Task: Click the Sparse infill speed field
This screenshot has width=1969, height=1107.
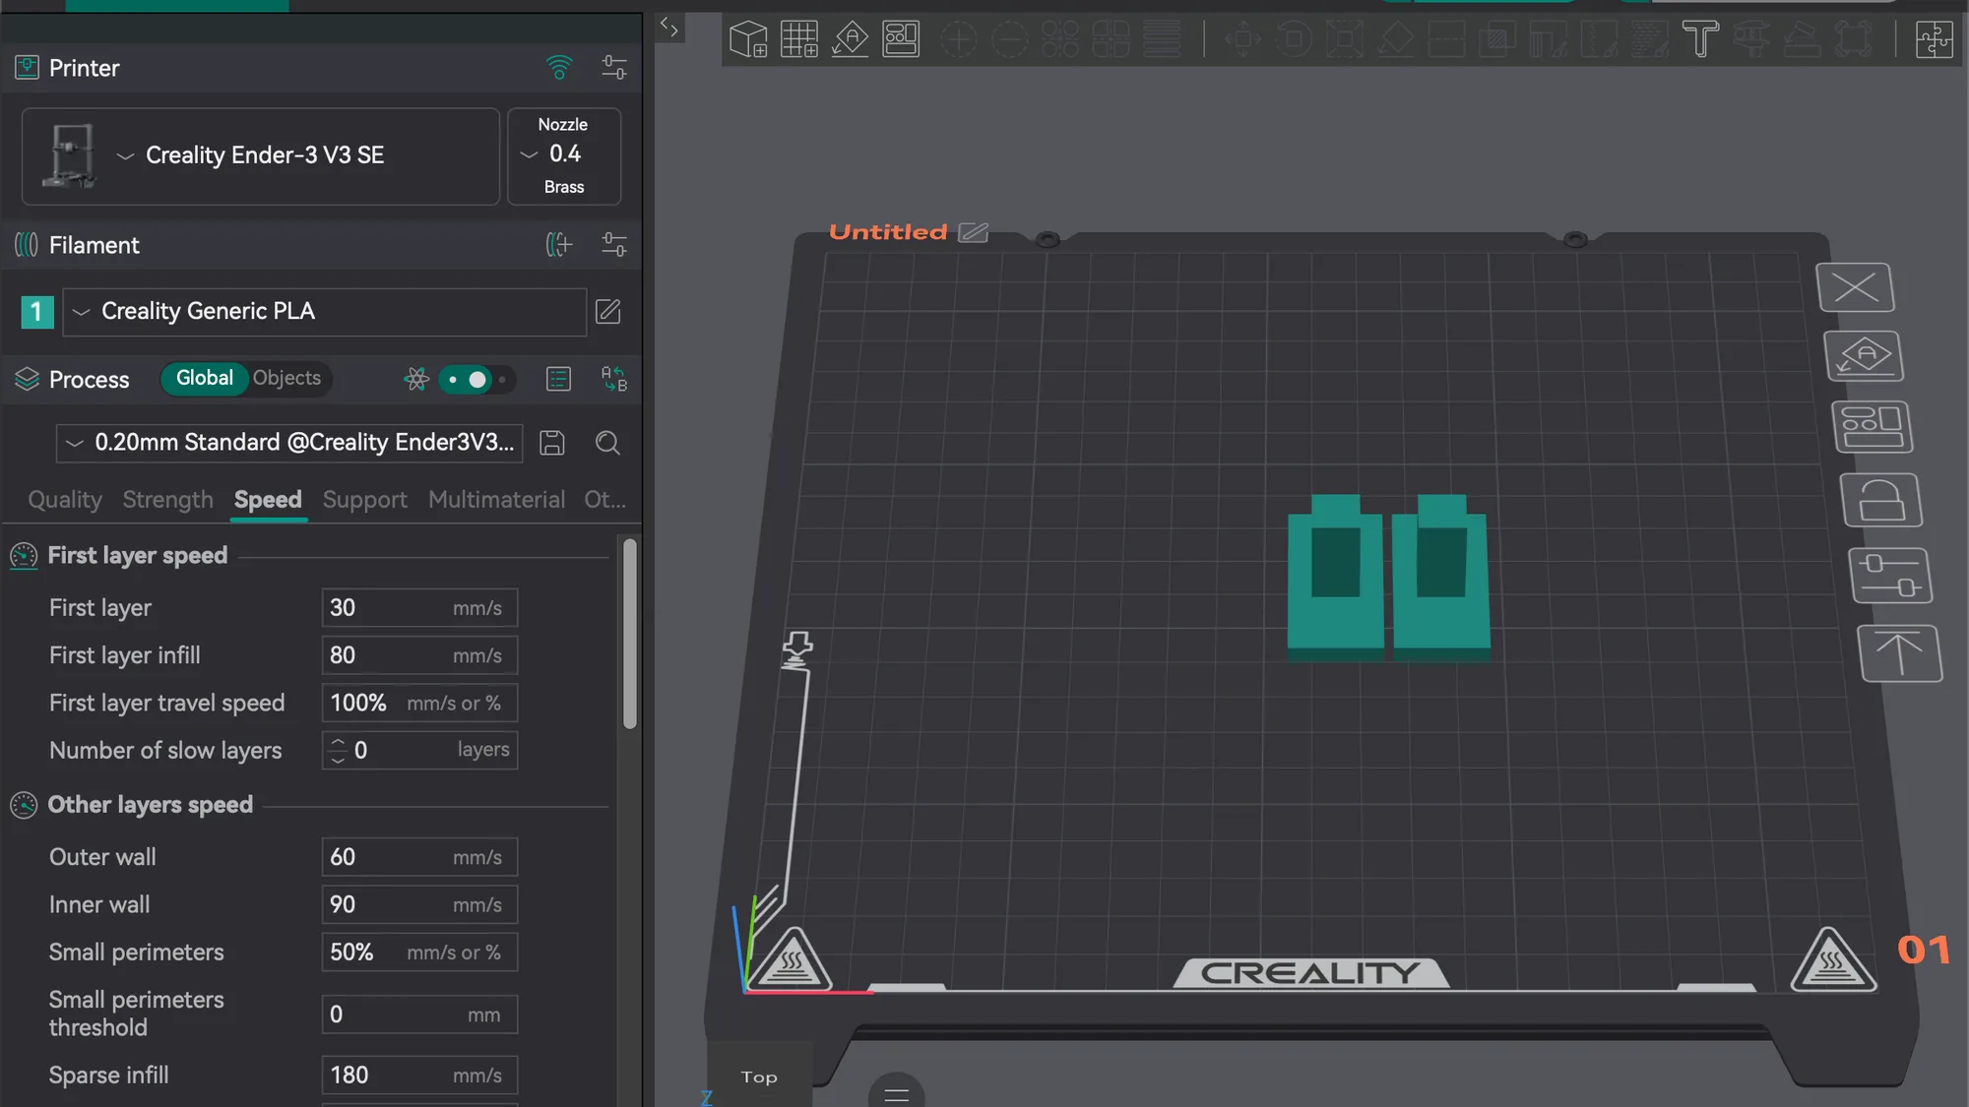Action: pyautogui.click(x=419, y=1076)
